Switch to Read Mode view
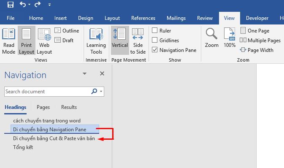Image resolution: width=284 pixels, height=168 pixels. click(x=9, y=41)
